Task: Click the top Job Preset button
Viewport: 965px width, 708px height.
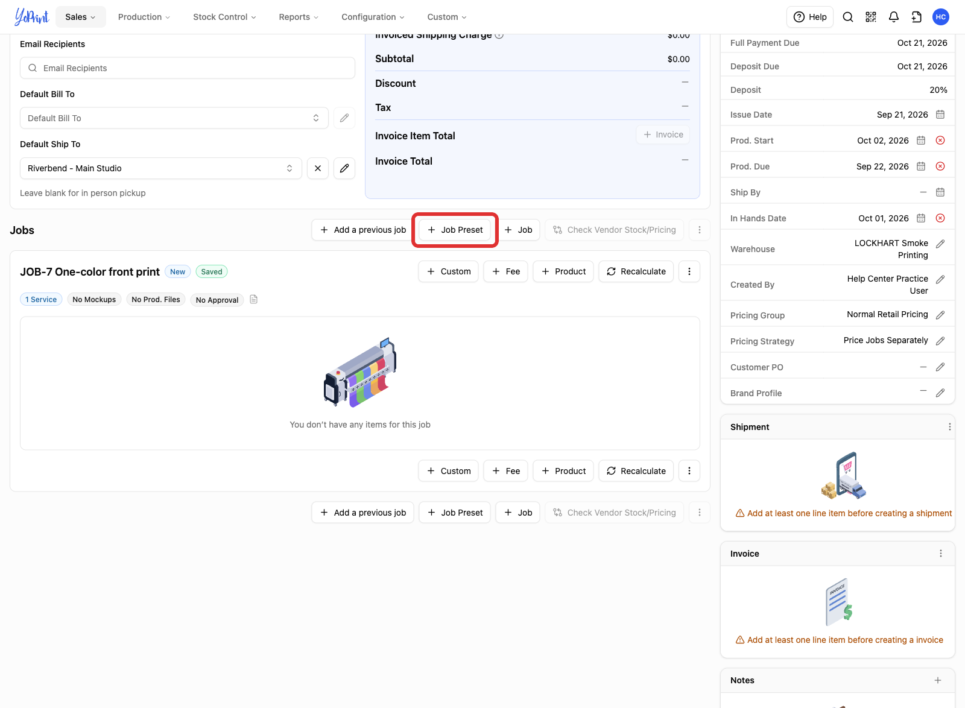Action: (x=455, y=230)
